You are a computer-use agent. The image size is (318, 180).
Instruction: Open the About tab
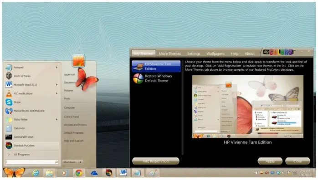tap(249, 54)
